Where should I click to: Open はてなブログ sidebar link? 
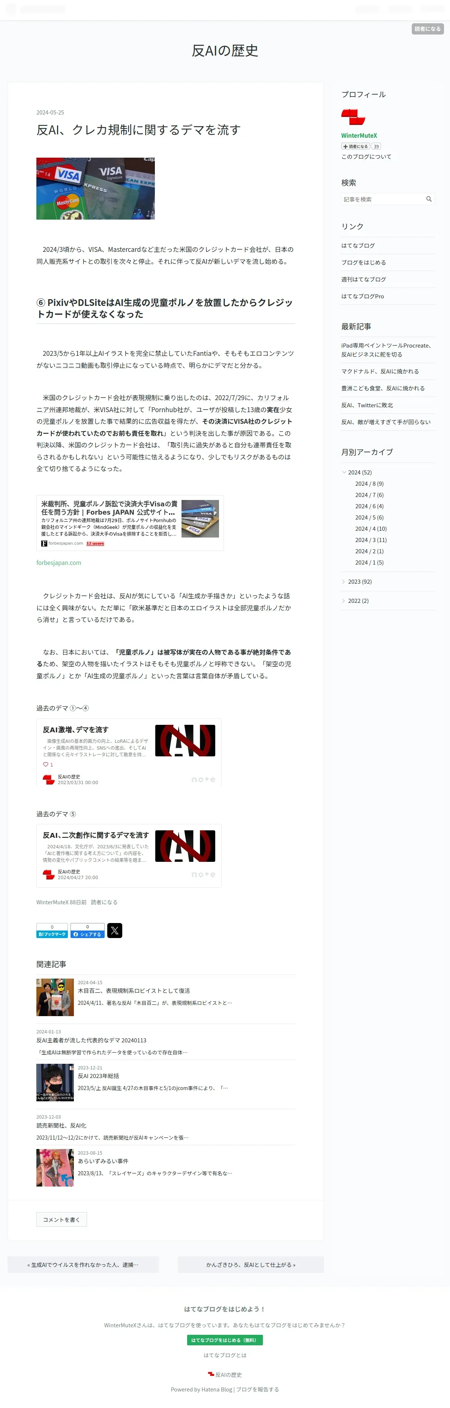point(358,245)
